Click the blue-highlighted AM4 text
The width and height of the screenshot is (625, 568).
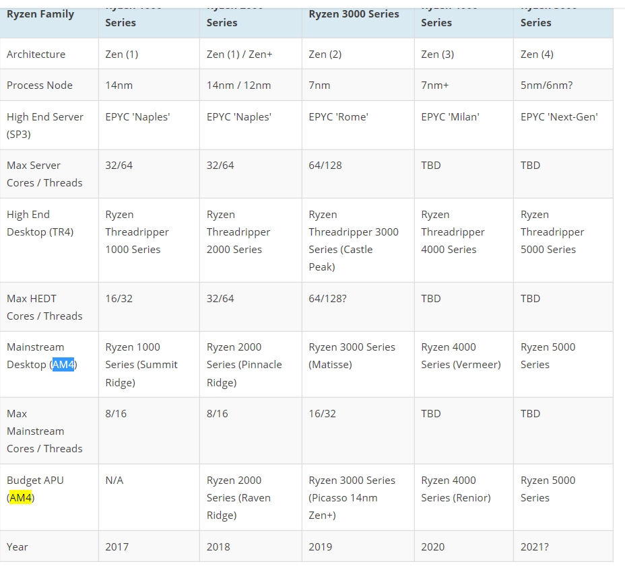[63, 365]
